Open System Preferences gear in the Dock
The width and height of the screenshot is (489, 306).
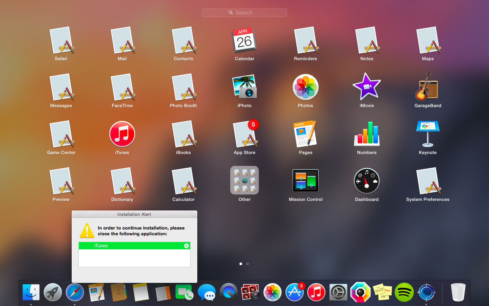point(338,292)
